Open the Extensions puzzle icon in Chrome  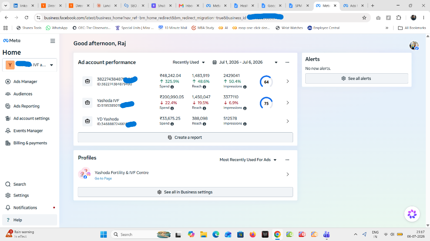399,18
